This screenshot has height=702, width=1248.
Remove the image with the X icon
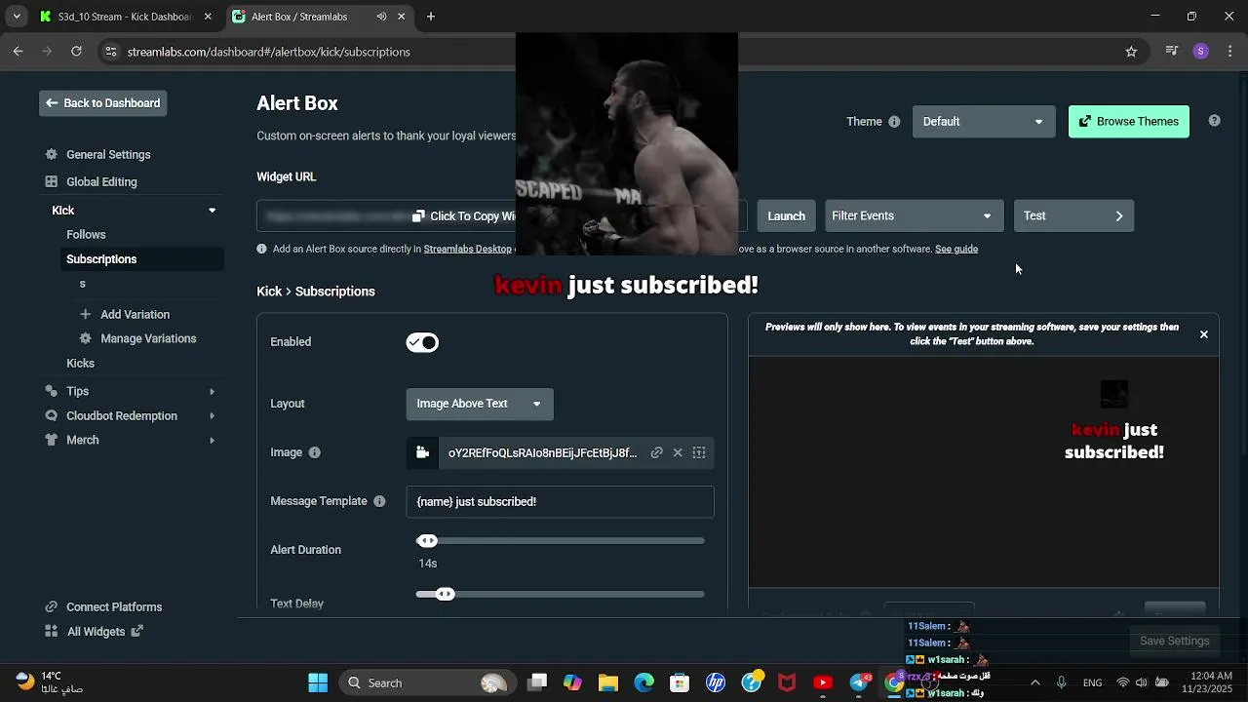tap(678, 452)
